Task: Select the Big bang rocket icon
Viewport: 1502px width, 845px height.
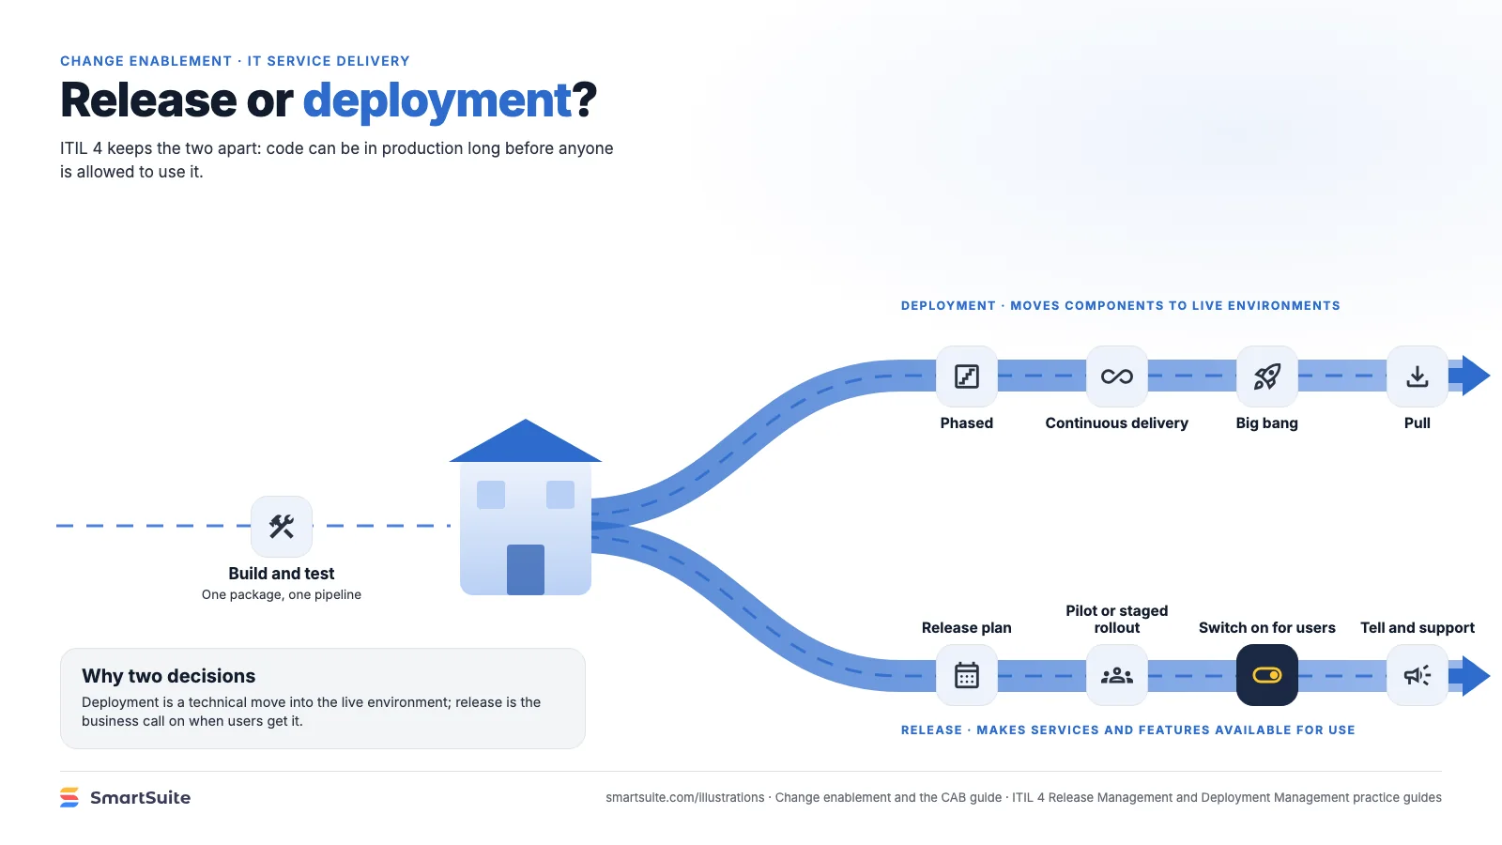Action: pyautogui.click(x=1267, y=376)
